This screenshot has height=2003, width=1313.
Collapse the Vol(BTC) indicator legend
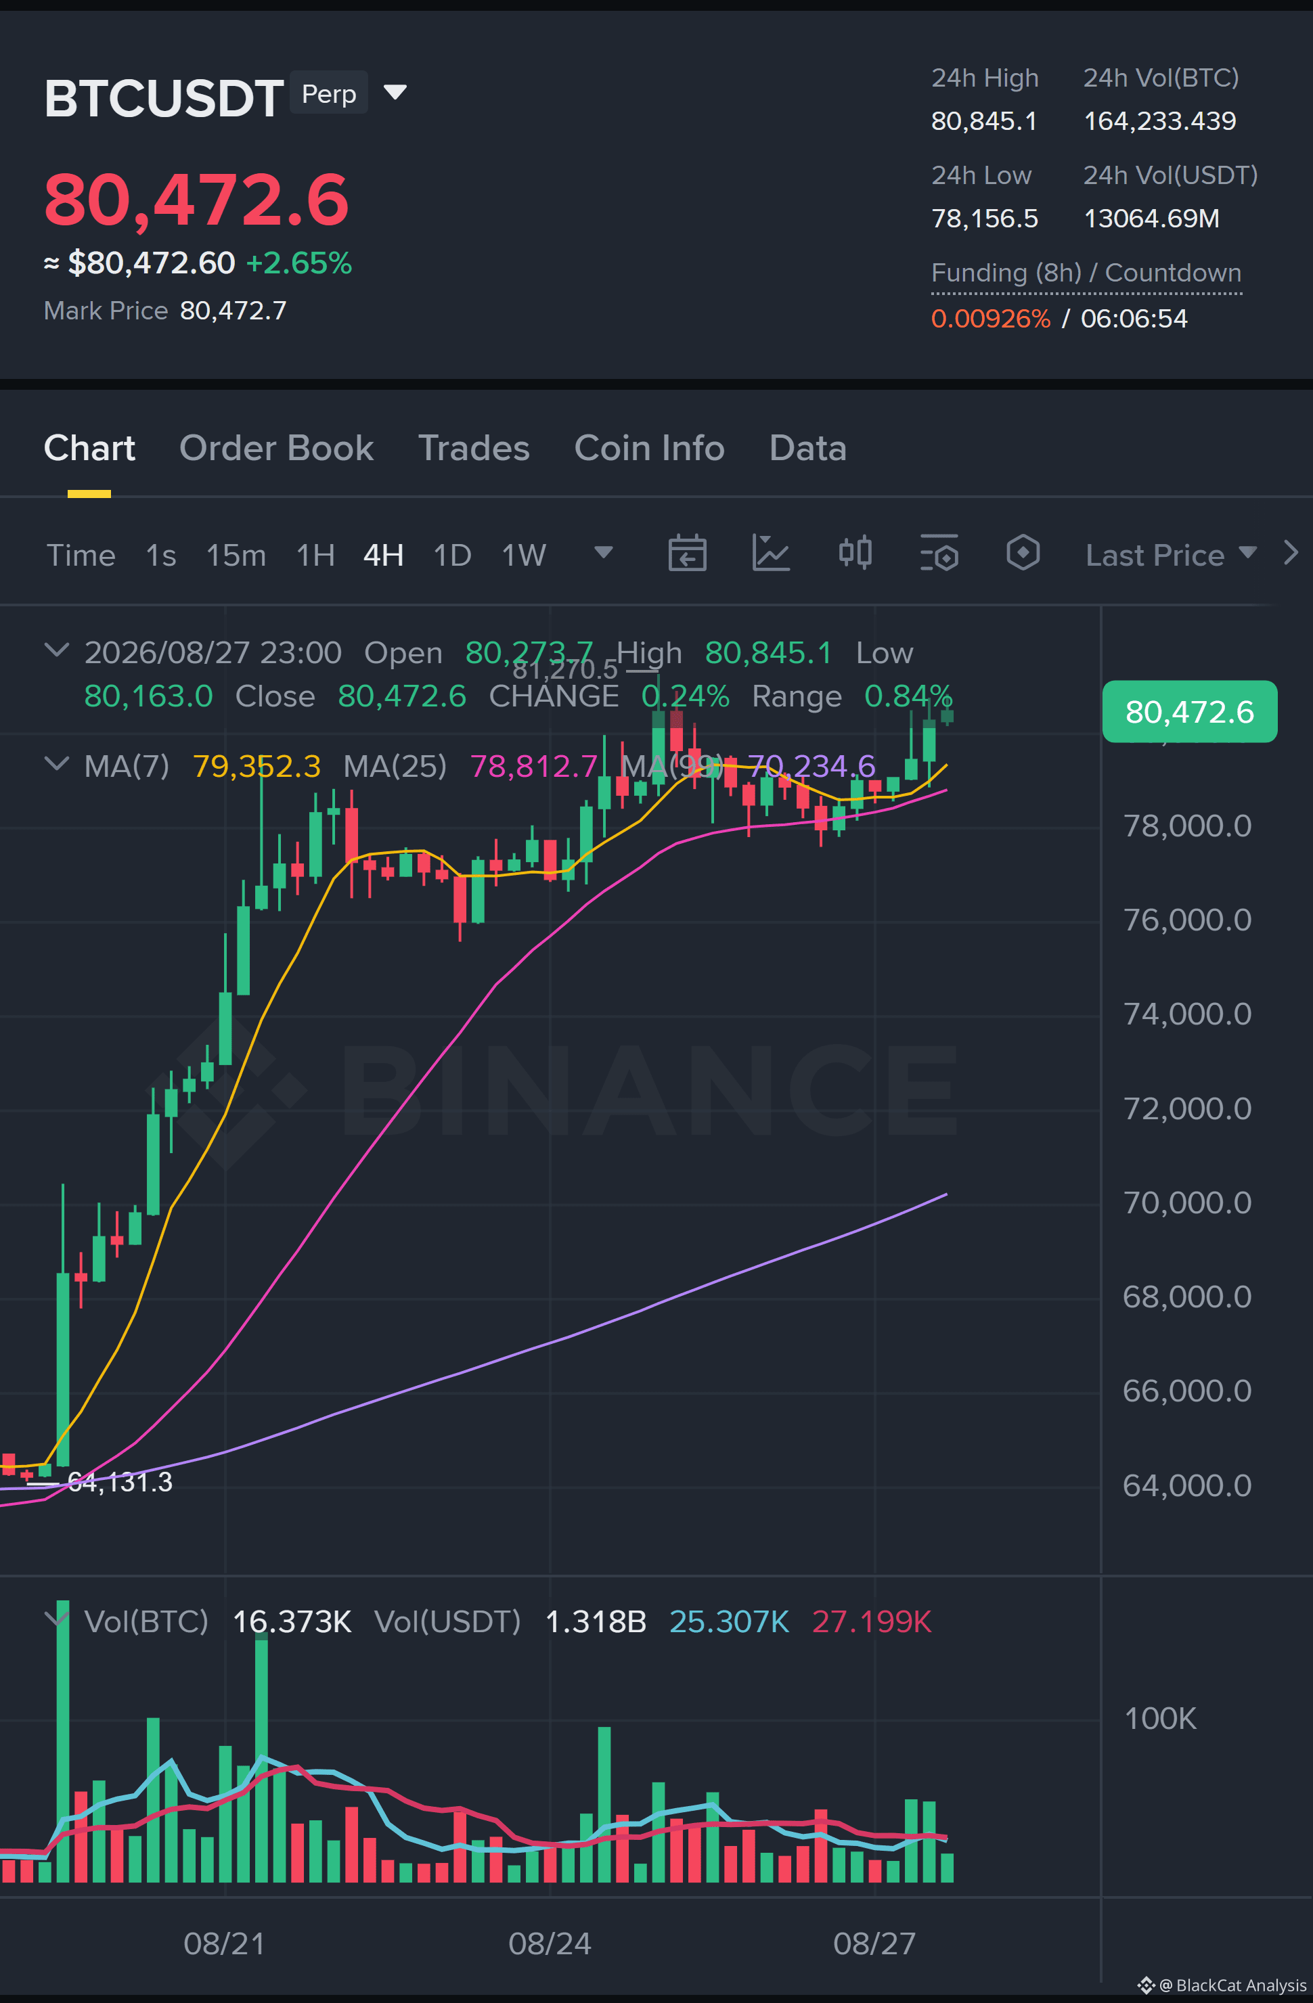(x=56, y=1619)
